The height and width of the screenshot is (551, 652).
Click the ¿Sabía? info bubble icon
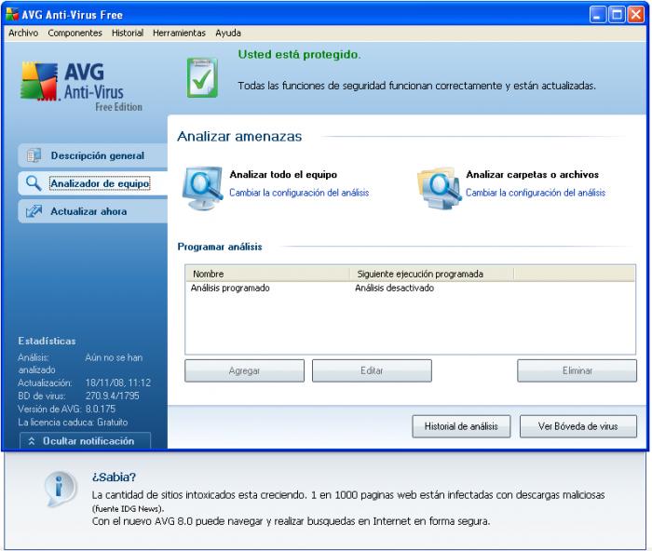[61, 489]
